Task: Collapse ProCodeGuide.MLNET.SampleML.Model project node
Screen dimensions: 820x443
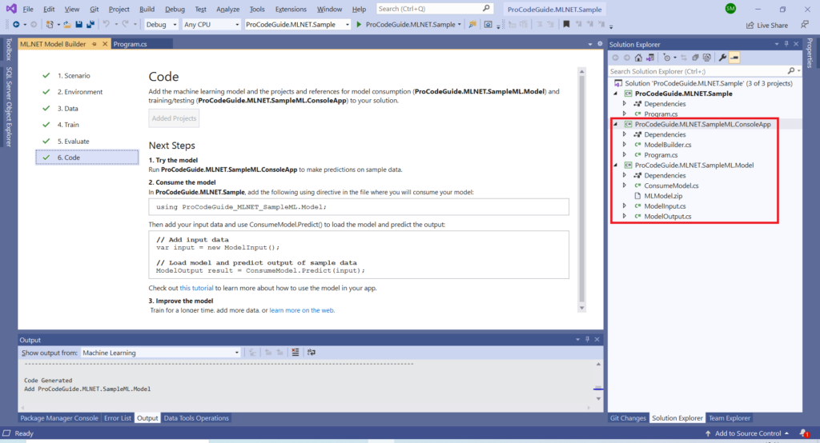Action: click(616, 165)
